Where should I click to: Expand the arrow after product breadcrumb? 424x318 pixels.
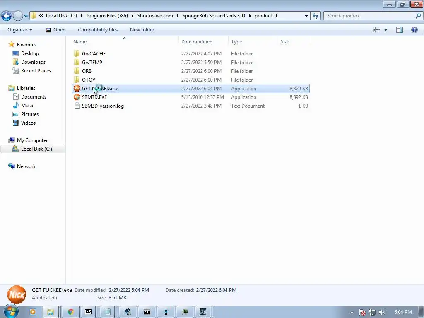tap(277, 16)
